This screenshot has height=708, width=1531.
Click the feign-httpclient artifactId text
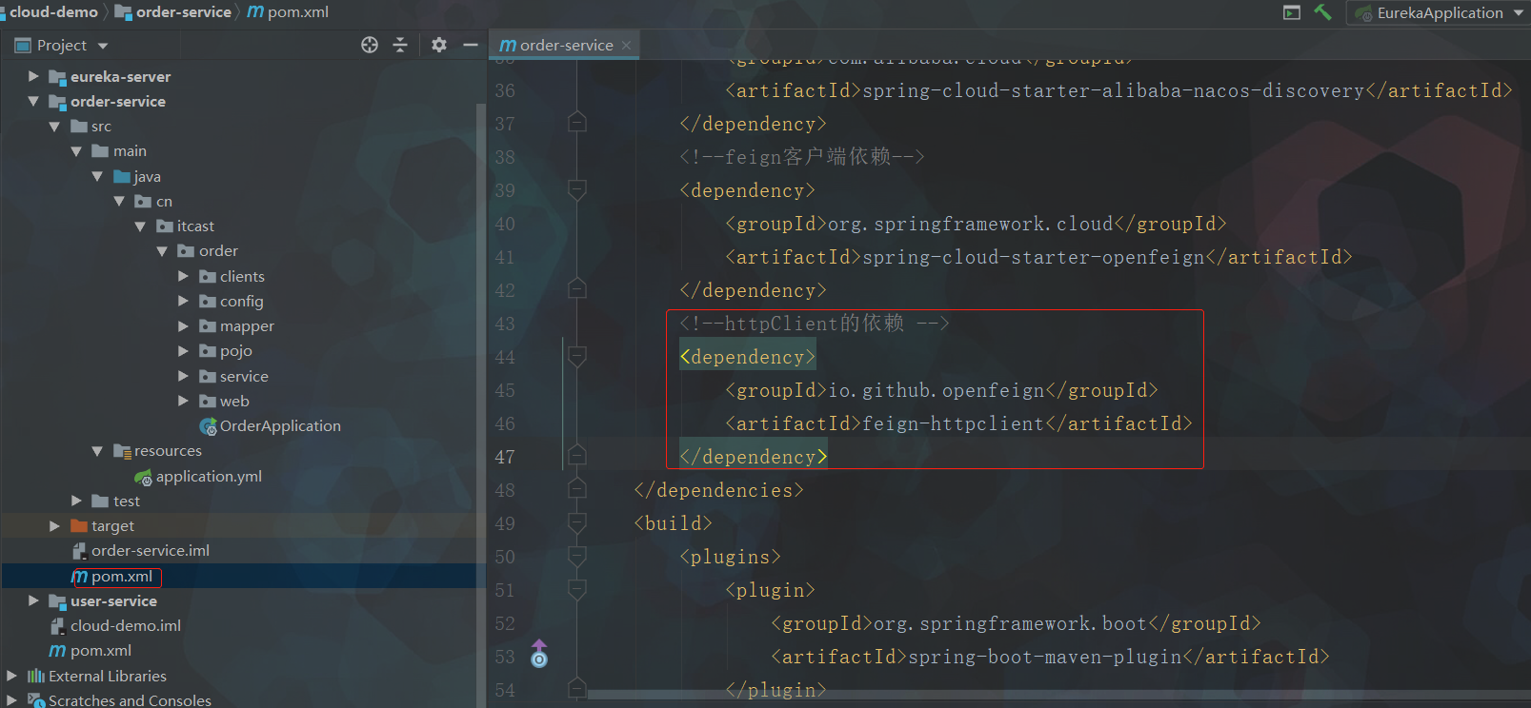click(954, 423)
